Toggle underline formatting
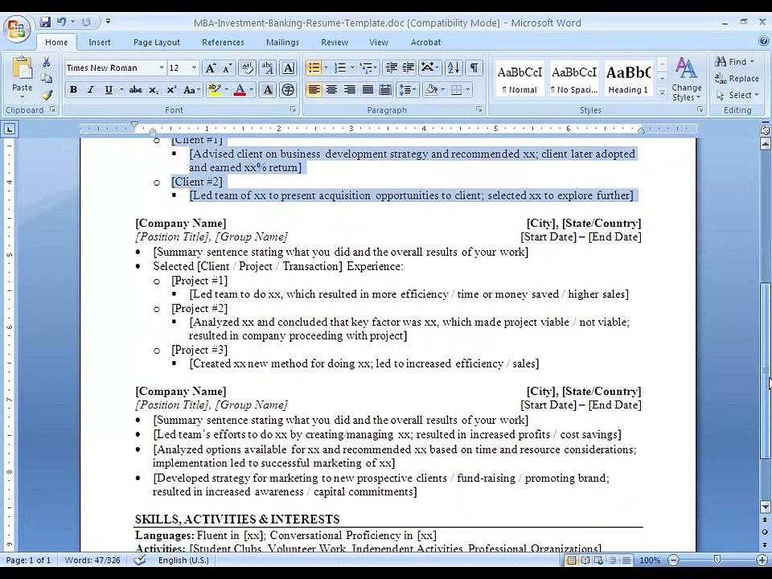The image size is (772, 579). (x=109, y=89)
